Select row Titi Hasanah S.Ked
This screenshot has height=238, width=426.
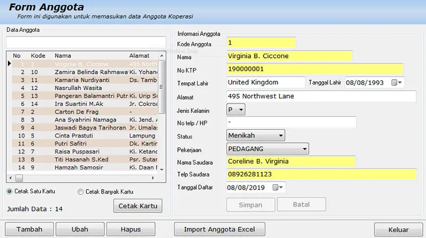coord(85,159)
